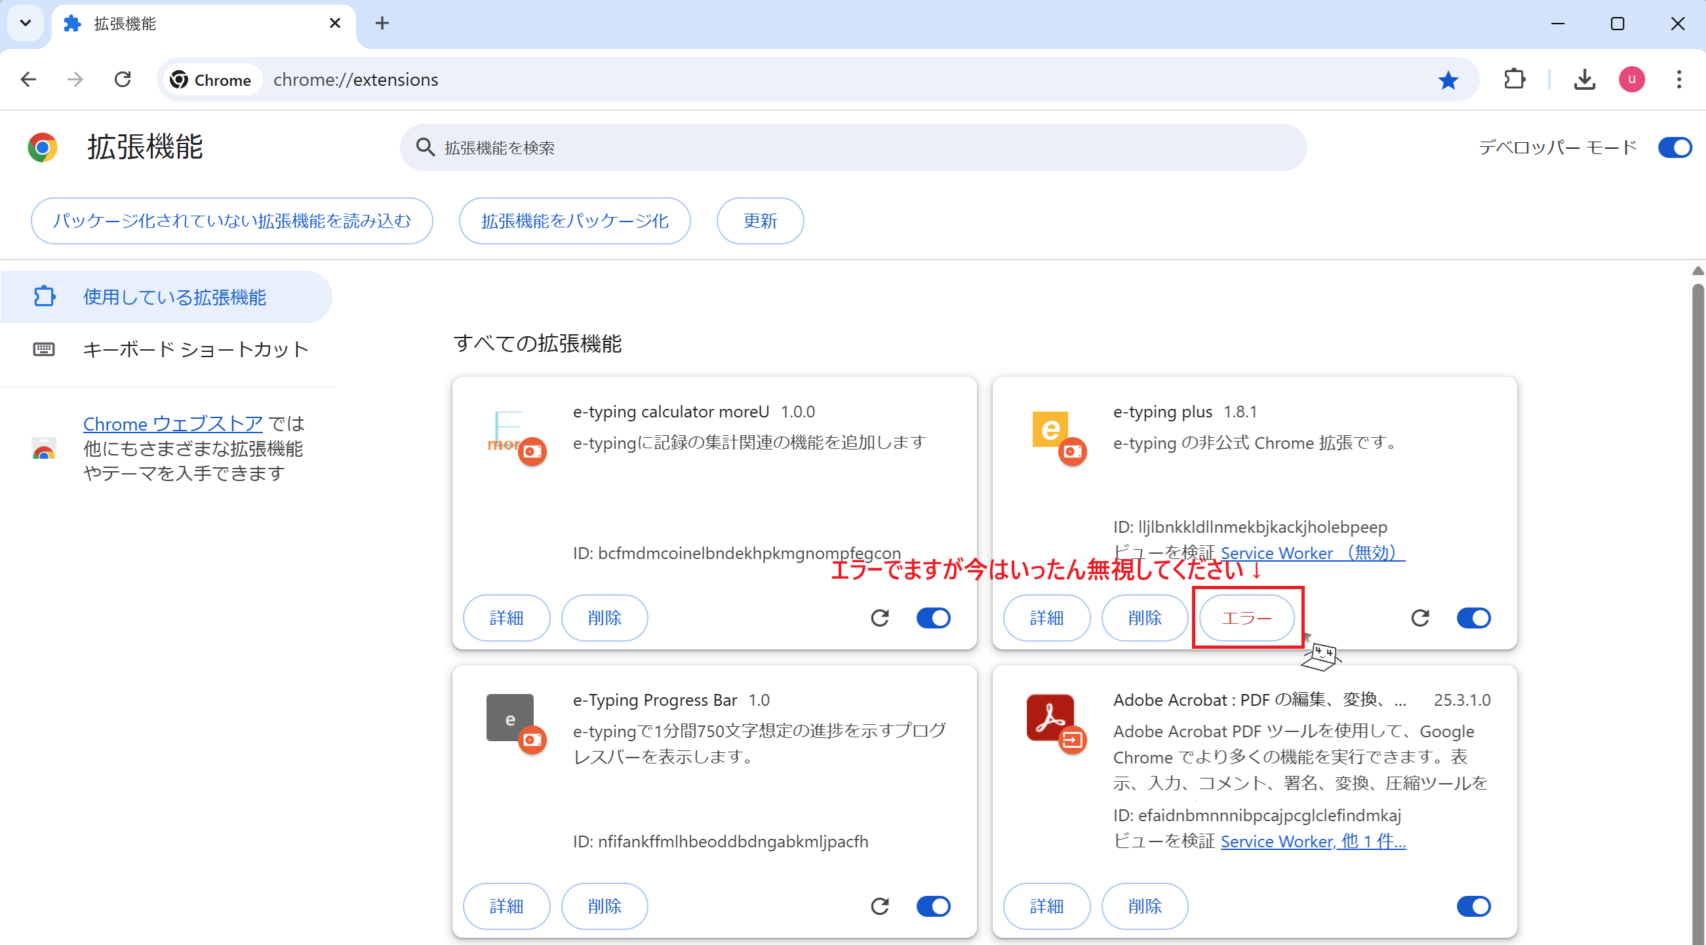Open the extensions puzzle icon in toolbar
Image resolution: width=1706 pixels, height=945 pixels.
click(1515, 79)
